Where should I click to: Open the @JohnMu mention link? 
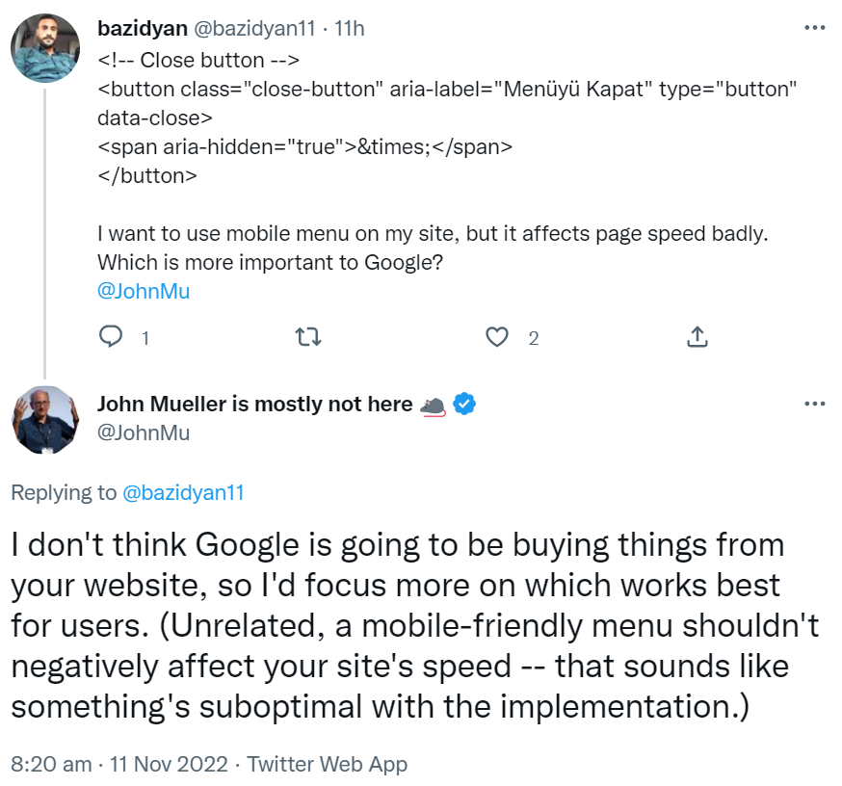[x=145, y=291]
